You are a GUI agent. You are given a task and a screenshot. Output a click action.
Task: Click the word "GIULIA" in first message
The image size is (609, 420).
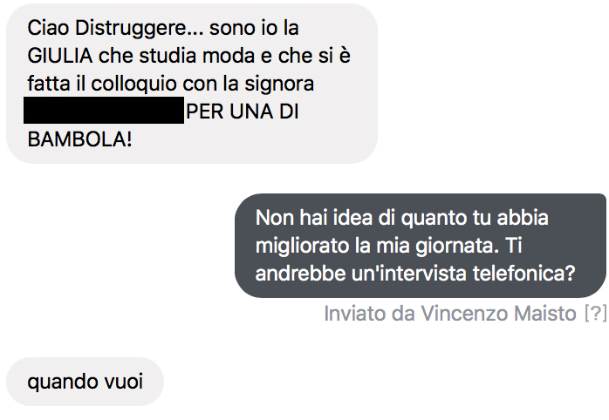pyautogui.click(x=60, y=56)
